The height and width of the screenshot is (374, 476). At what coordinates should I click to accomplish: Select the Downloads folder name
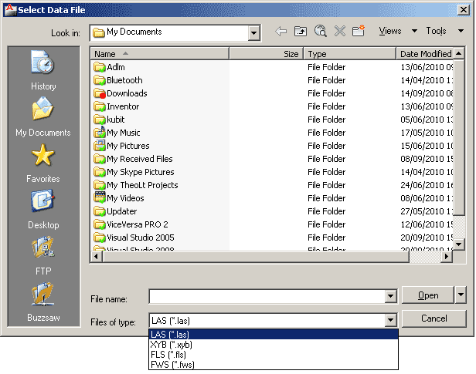[x=127, y=93]
